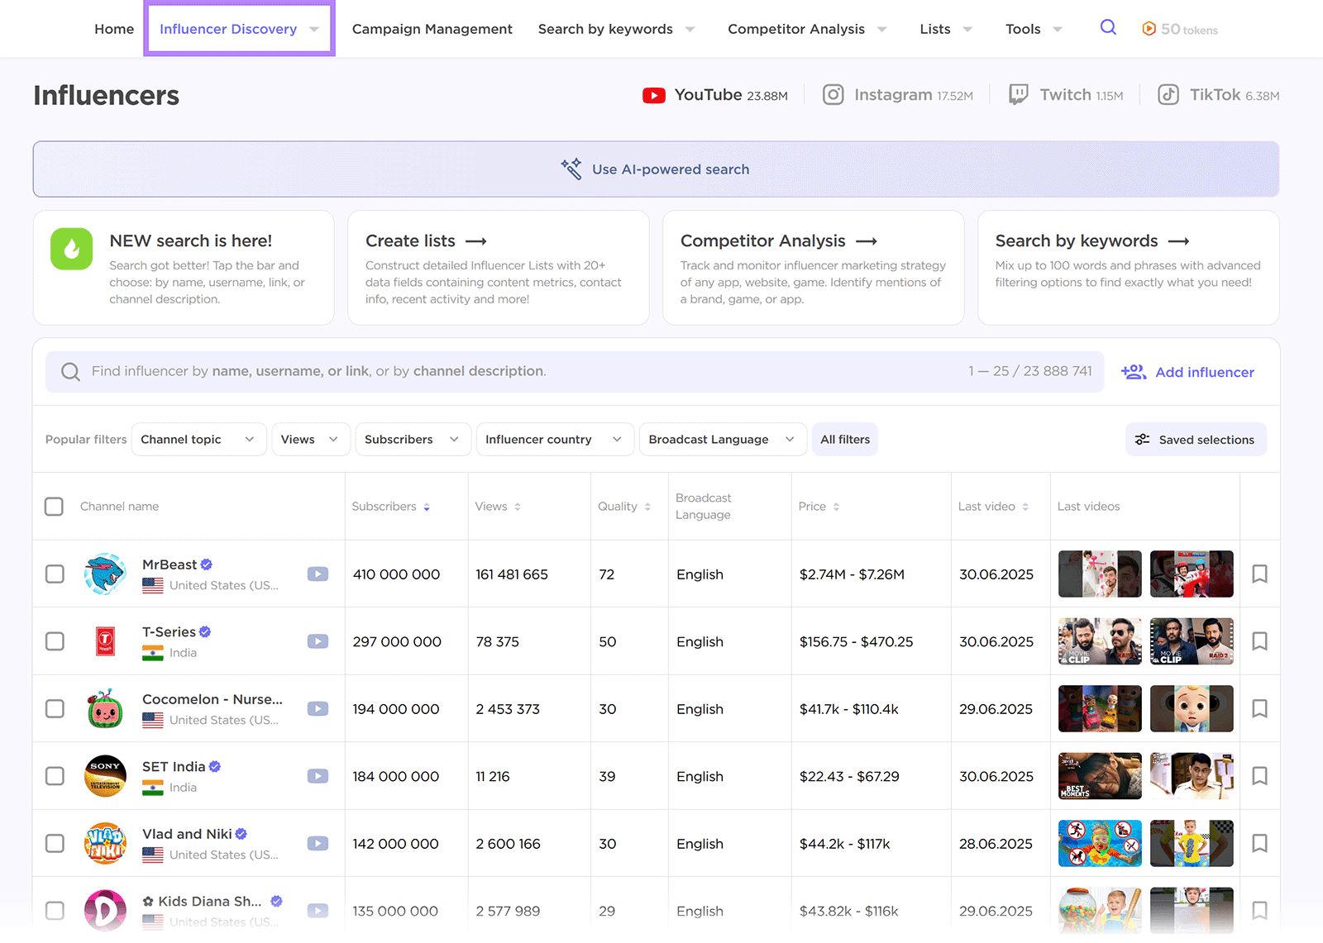
Task: Click the YouTube platform icon
Action: (x=654, y=94)
